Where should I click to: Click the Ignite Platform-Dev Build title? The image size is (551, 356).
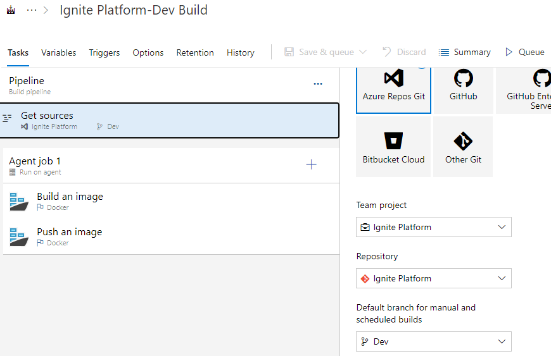134,10
